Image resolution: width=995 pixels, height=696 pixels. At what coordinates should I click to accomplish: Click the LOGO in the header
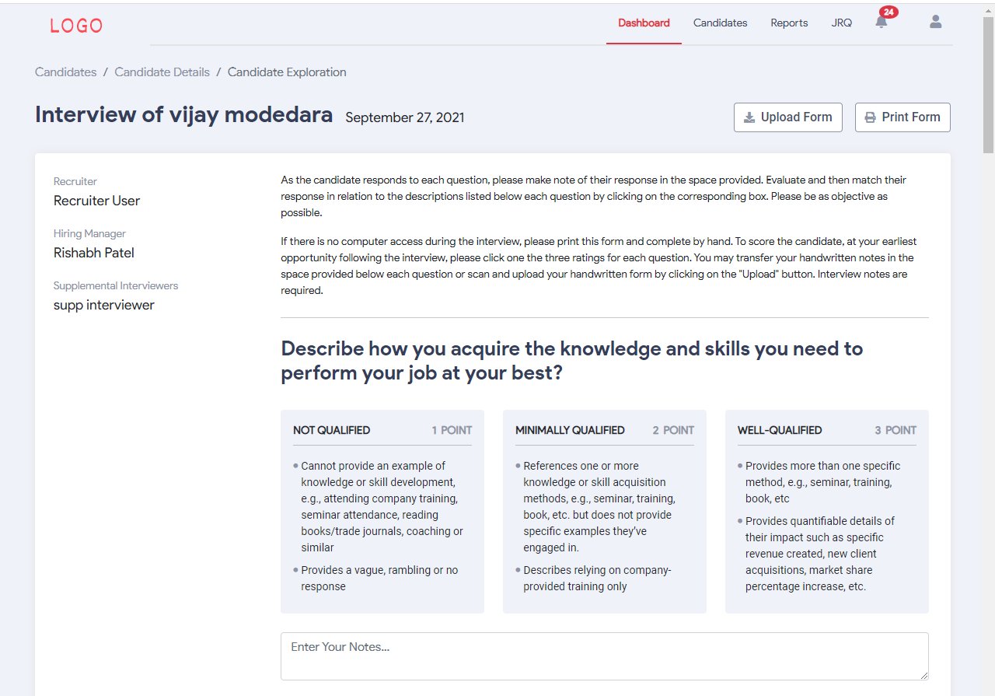click(x=76, y=26)
